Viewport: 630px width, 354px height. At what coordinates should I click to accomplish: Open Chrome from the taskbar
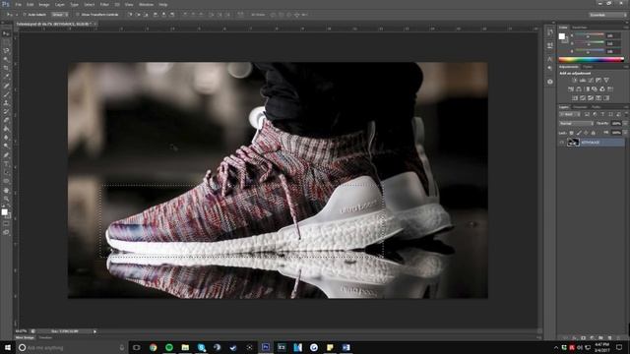(x=154, y=347)
